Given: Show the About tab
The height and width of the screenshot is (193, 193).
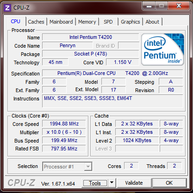Looking at the screenshot, I should (152, 22).
